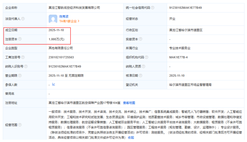Open the 注册资本 help tooltip icon
This screenshot has height=142, width=247.
click(20, 39)
